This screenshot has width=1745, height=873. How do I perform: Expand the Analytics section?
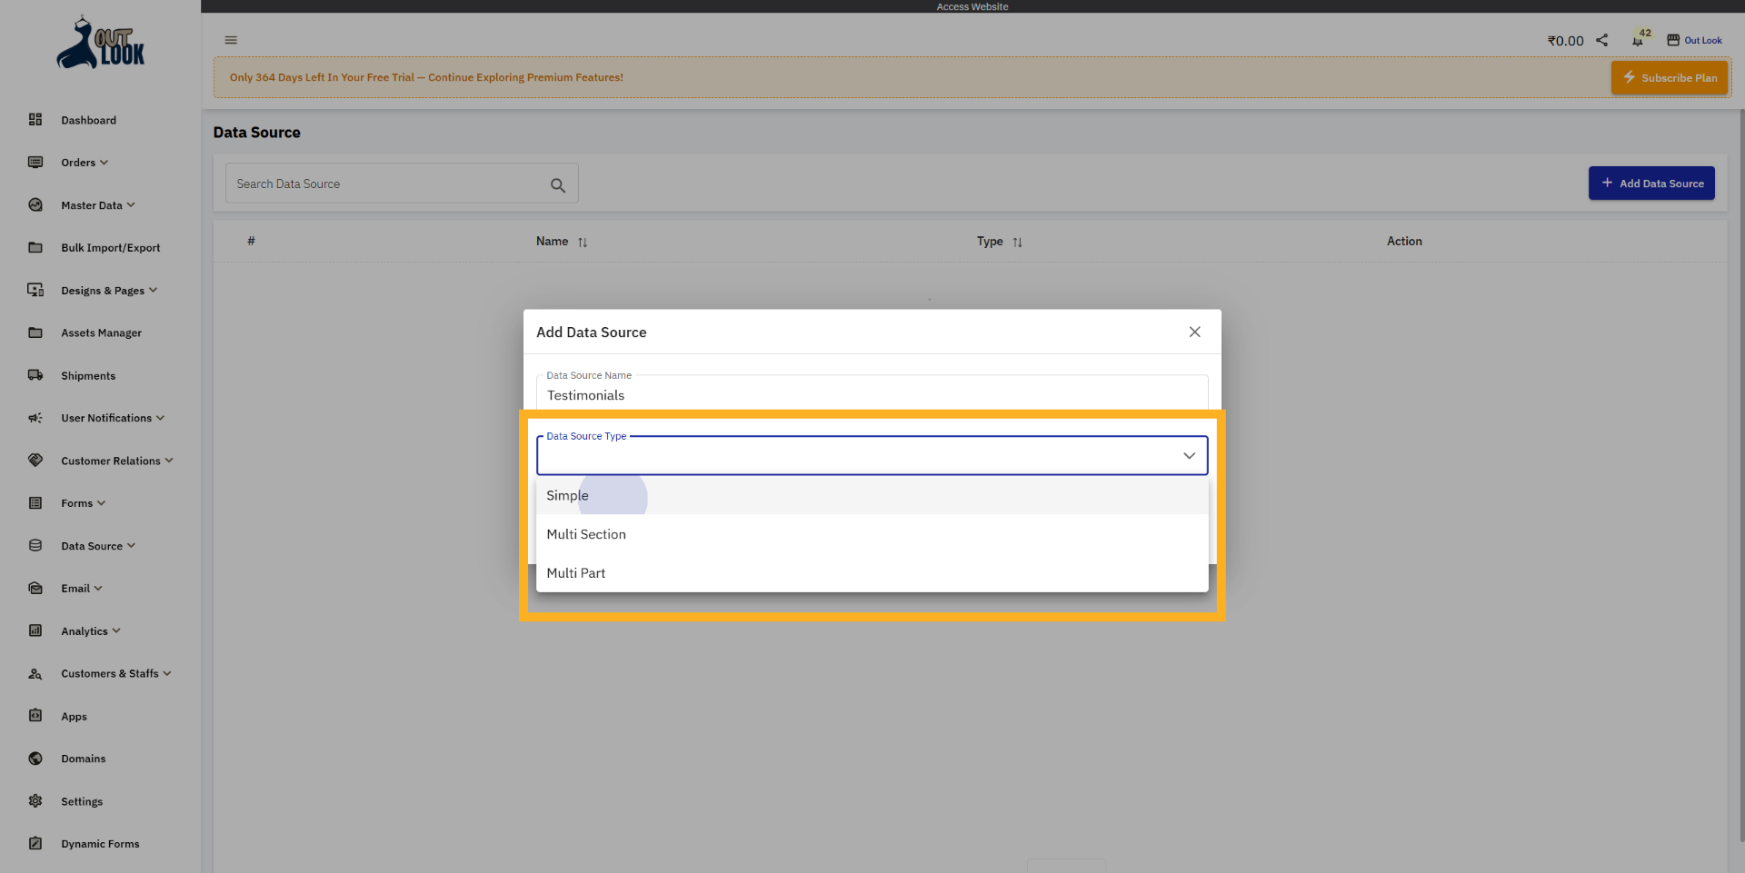pos(89,630)
